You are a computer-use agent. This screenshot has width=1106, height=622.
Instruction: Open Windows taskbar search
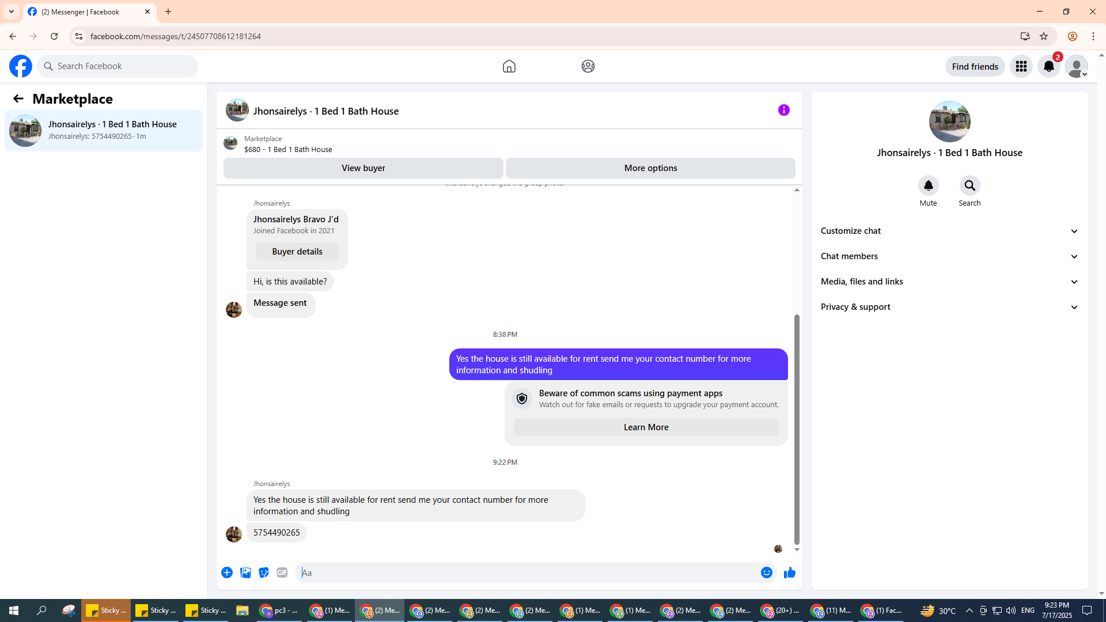[x=41, y=610]
